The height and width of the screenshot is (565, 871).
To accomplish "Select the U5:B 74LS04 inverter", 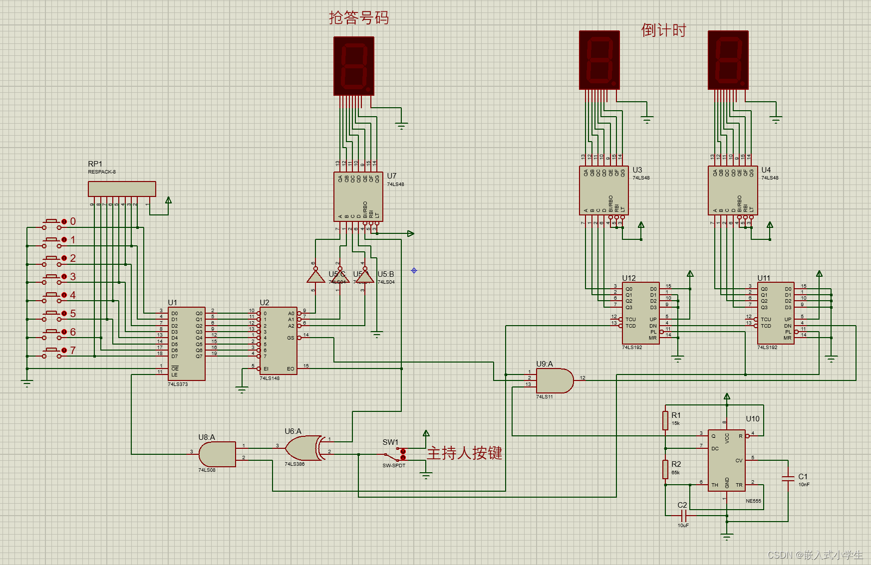I will point(365,276).
